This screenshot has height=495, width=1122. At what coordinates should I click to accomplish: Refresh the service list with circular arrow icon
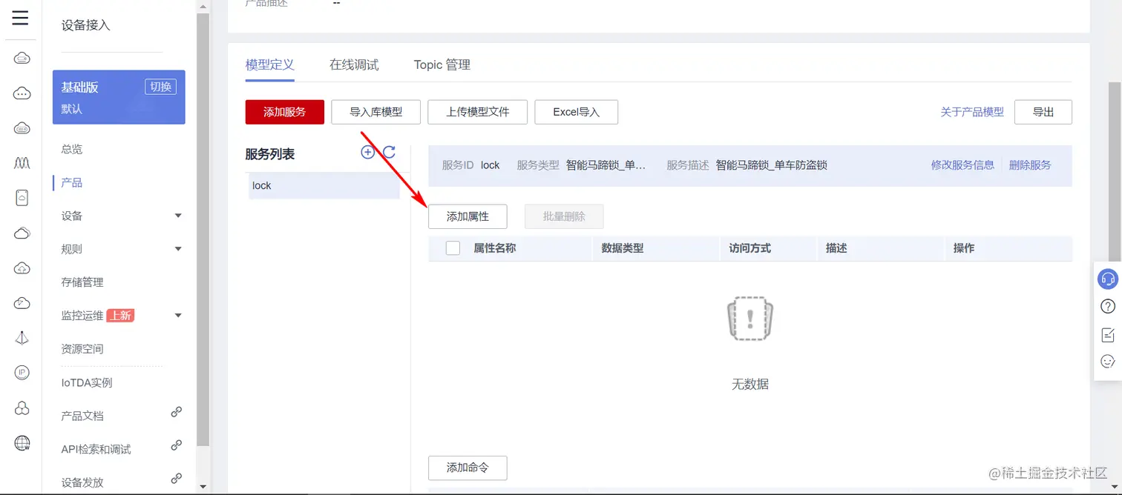tap(389, 152)
